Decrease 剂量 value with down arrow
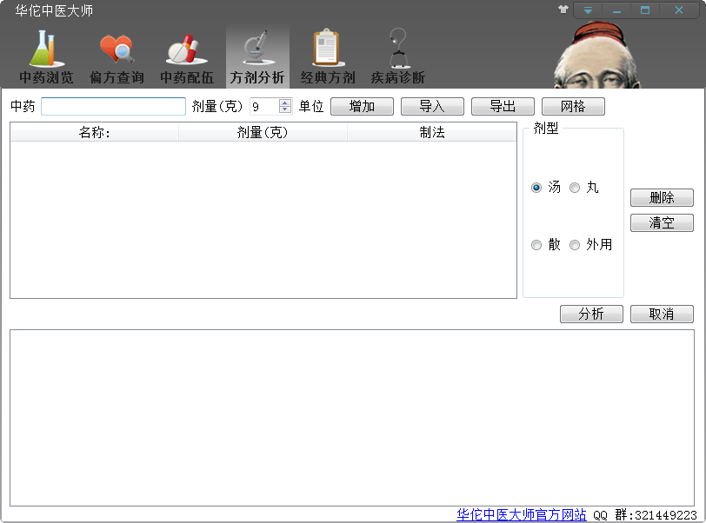Image resolution: width=706 pixels, height=523 pixels. pyautogui.click(x=285, y=110)
